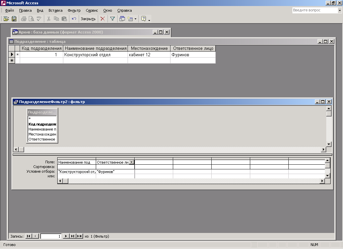Click the Undo arrow in toolbar

(74, 19)
